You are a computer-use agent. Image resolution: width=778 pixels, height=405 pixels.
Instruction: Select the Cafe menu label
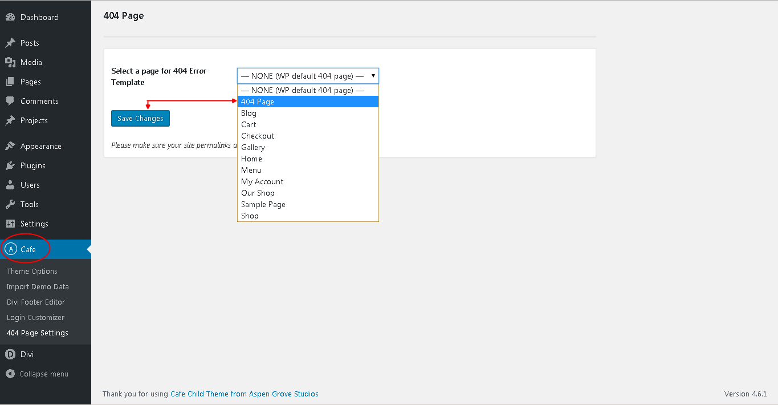pyautogui.click(x=28, y=249)
